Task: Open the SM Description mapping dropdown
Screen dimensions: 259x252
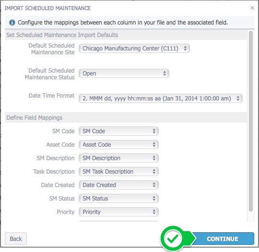Action: (118, 158)
